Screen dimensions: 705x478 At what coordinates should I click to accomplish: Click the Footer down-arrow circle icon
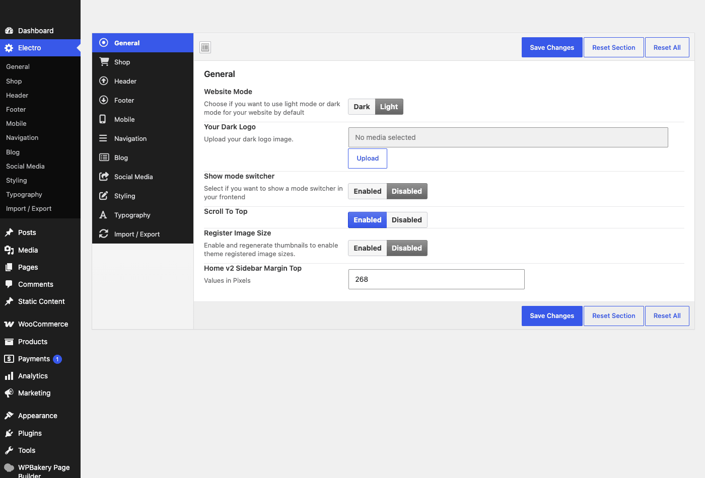click(104, 100)
